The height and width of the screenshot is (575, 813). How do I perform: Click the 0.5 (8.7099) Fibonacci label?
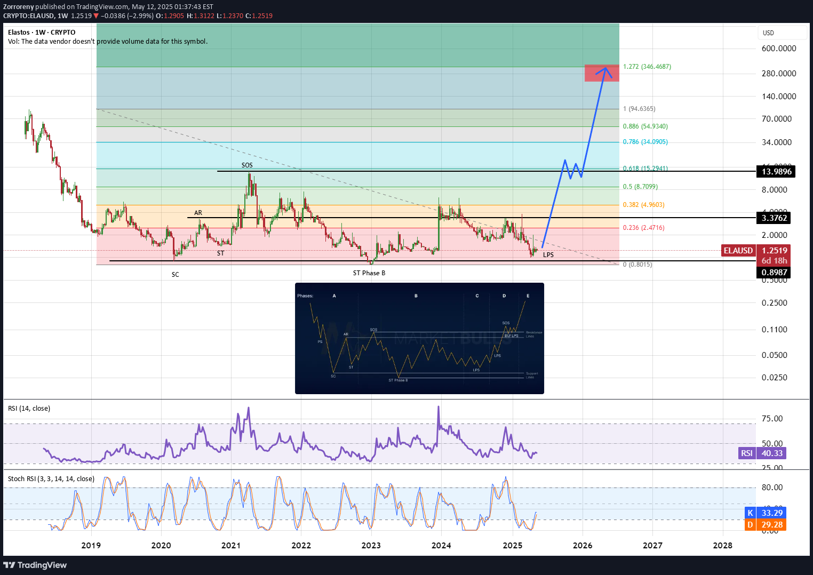[640, 187]
